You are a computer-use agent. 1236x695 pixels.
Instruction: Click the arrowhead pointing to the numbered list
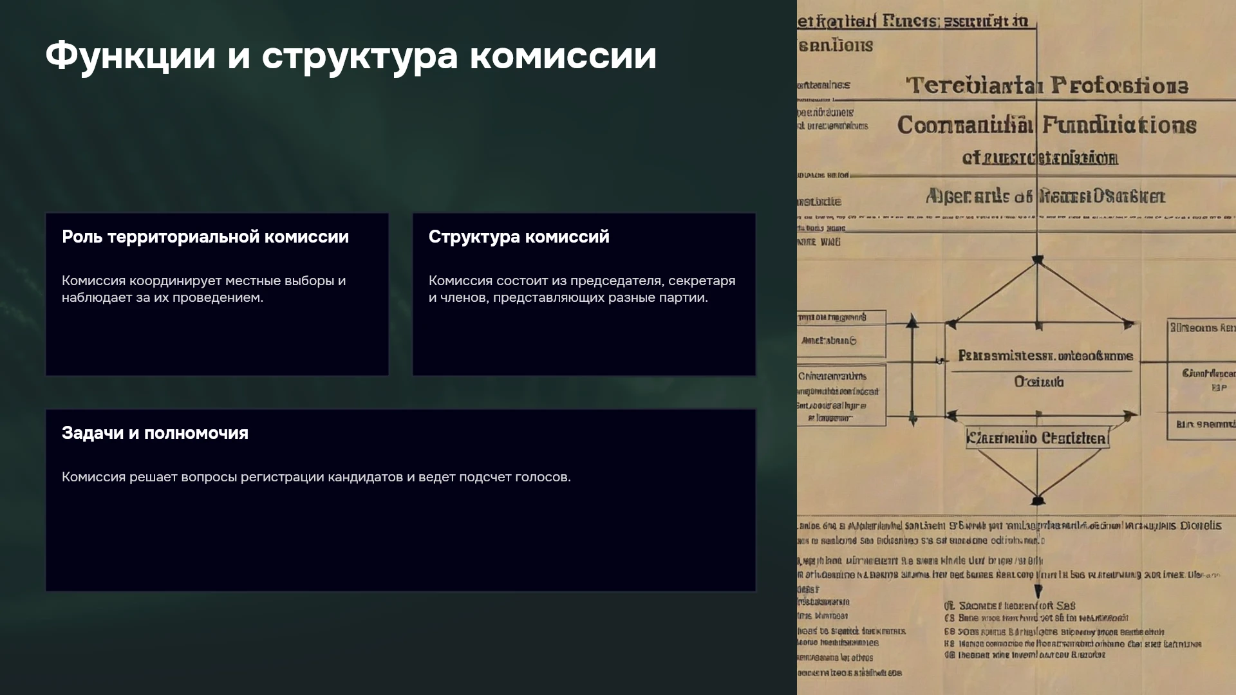(1038, 591)
